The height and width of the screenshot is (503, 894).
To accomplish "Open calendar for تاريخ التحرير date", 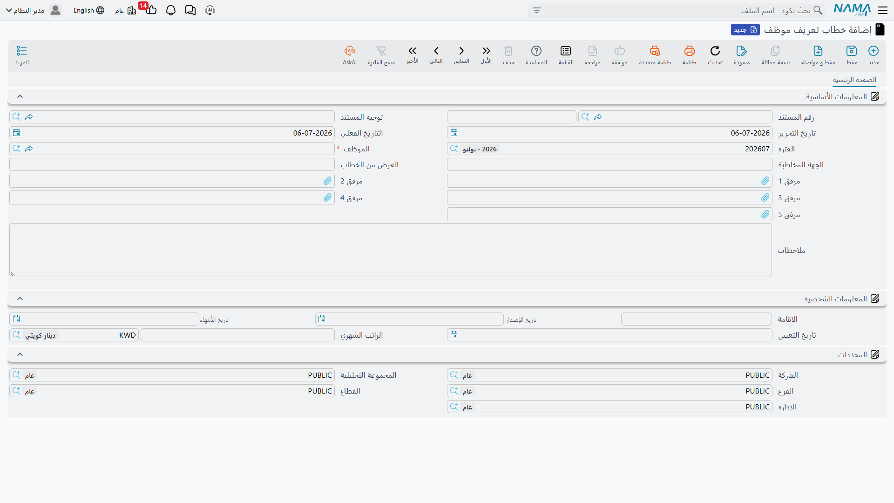I will click(454, 133).
